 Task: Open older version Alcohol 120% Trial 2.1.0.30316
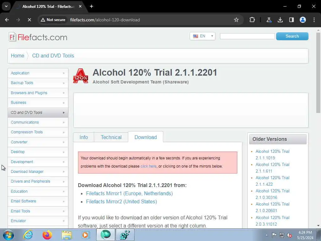pyautogui.click(x=272, y=194)
